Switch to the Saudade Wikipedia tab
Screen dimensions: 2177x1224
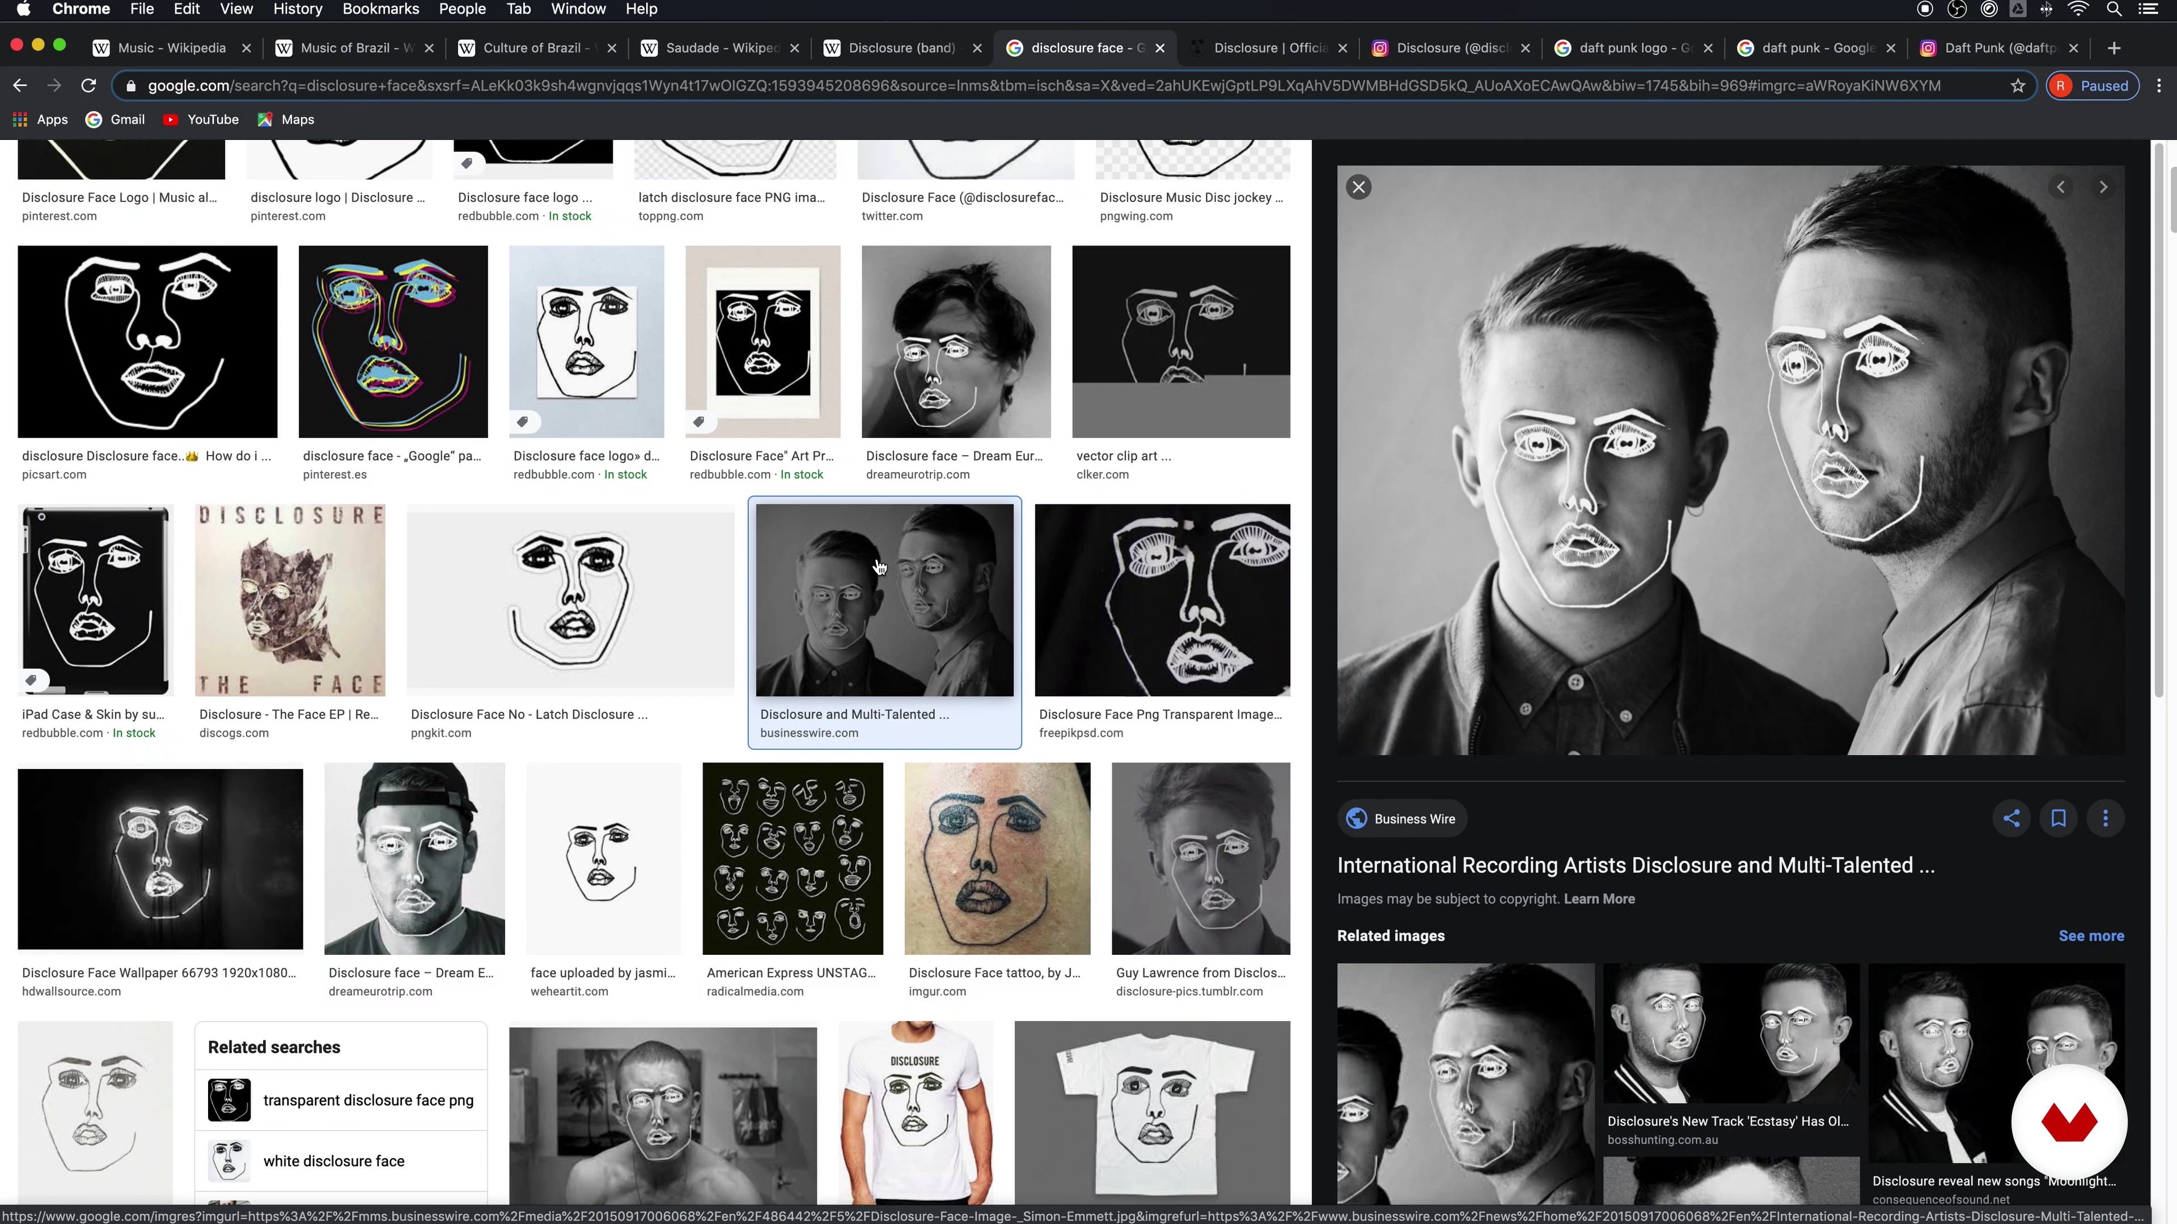(x=721, y=48)
